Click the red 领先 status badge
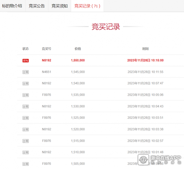The image size is (184, 169). pos(25,60)
